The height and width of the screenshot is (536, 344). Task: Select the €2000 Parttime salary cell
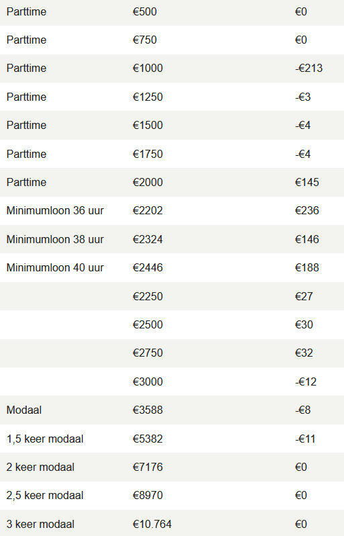(x=148, y=182)
